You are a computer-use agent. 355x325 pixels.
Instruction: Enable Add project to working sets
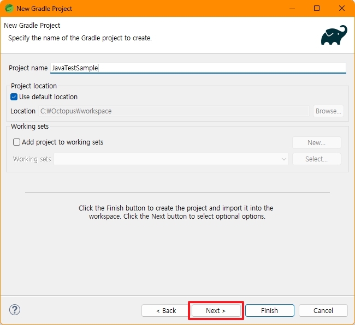point(16,142)
